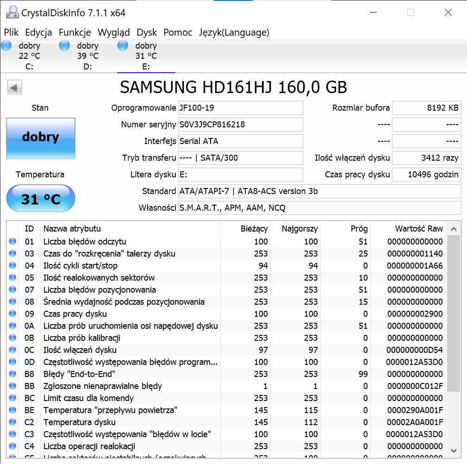Click the attribute list vertical scrollbar thumb

click(454, 314)
